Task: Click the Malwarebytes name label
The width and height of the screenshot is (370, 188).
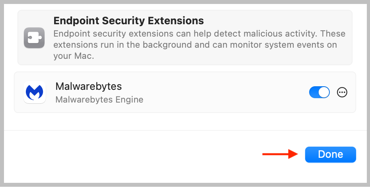Action: tap(88, 86)
